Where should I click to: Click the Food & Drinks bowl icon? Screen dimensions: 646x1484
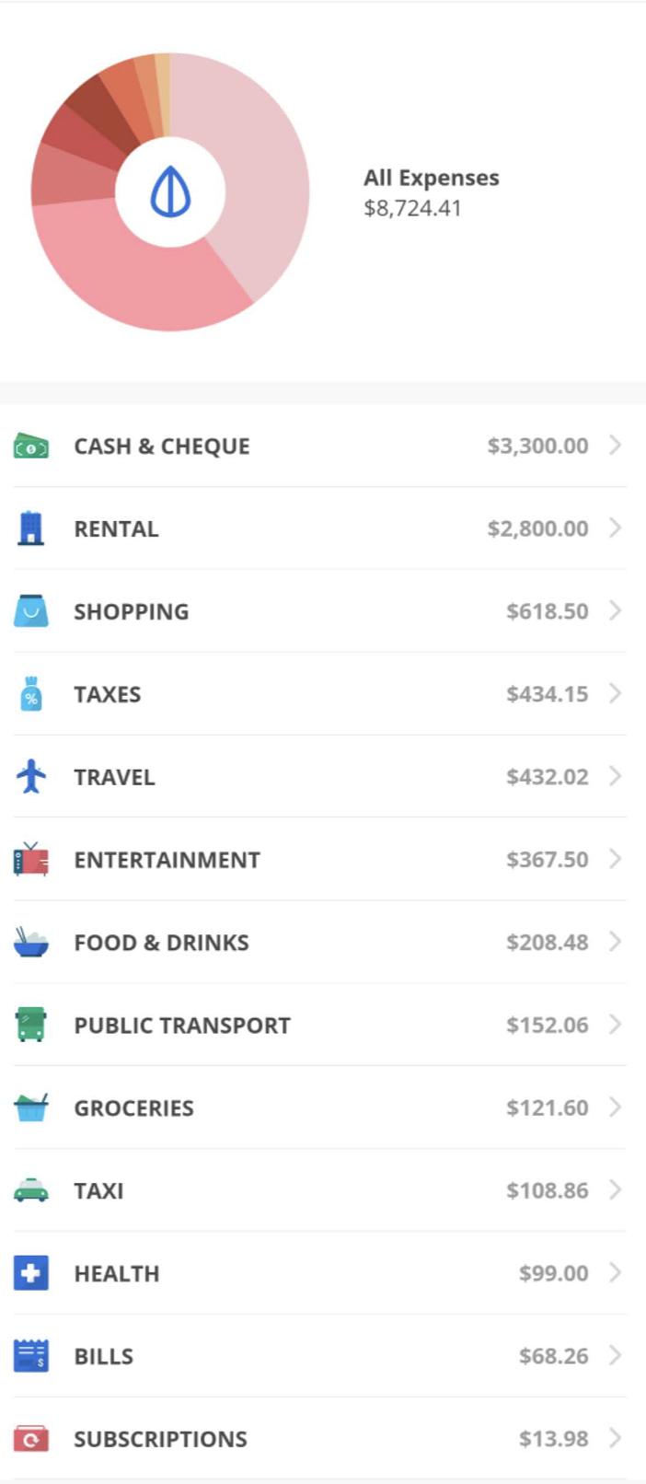point(30,943)
